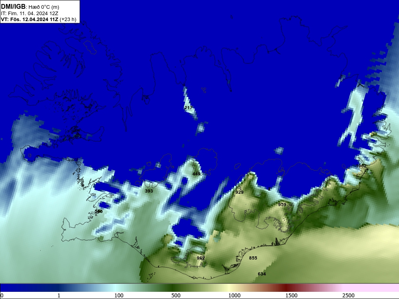This screenshot has height=299, width=399.
Task: Click the legend label 0
Action: click(2, 295)
